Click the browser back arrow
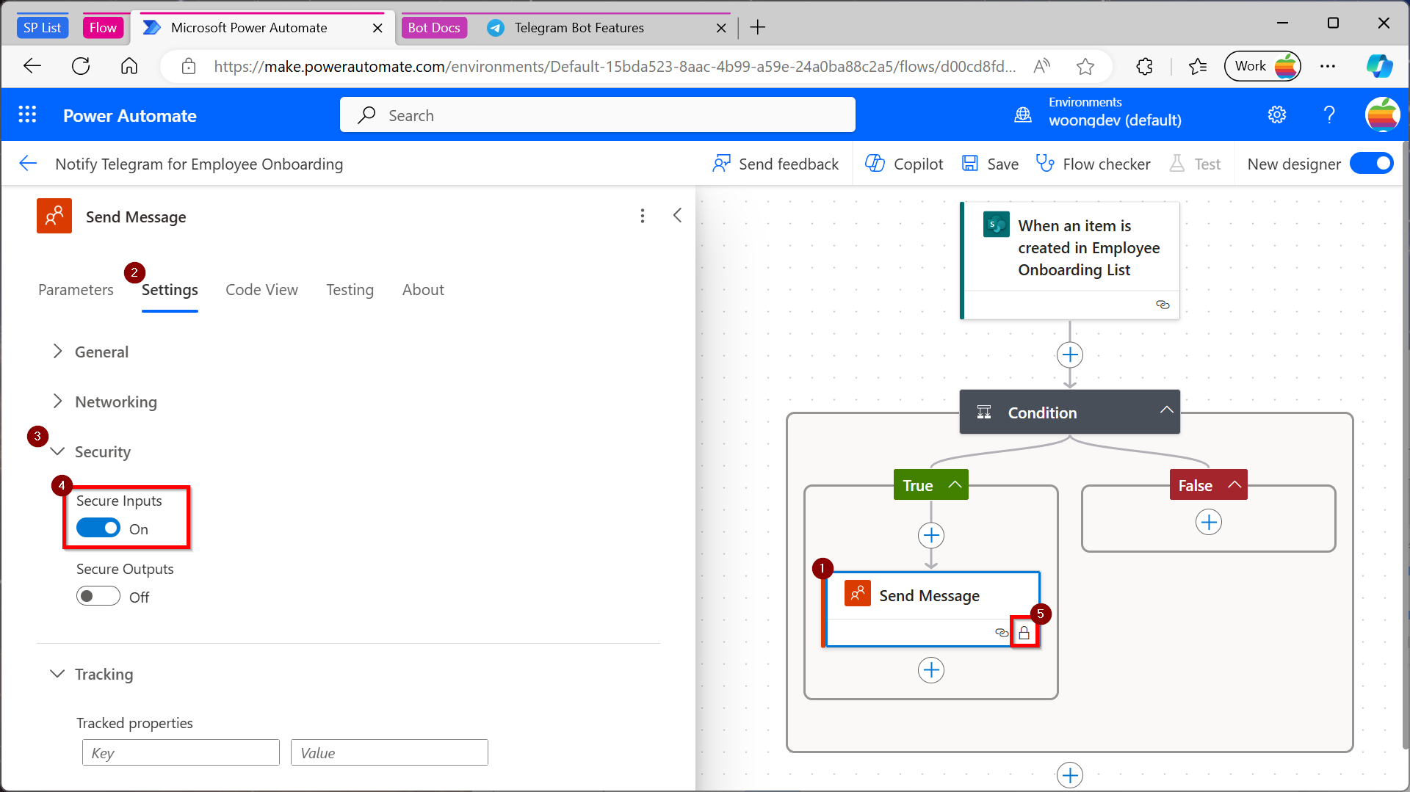The image size is (1410, 792). tap(32, 66)
